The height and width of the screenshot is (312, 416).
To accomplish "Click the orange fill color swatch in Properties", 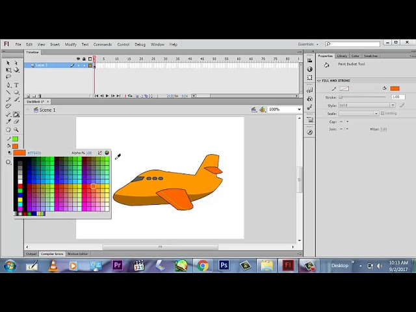I will pyautogui.click(x=395, y=88).
